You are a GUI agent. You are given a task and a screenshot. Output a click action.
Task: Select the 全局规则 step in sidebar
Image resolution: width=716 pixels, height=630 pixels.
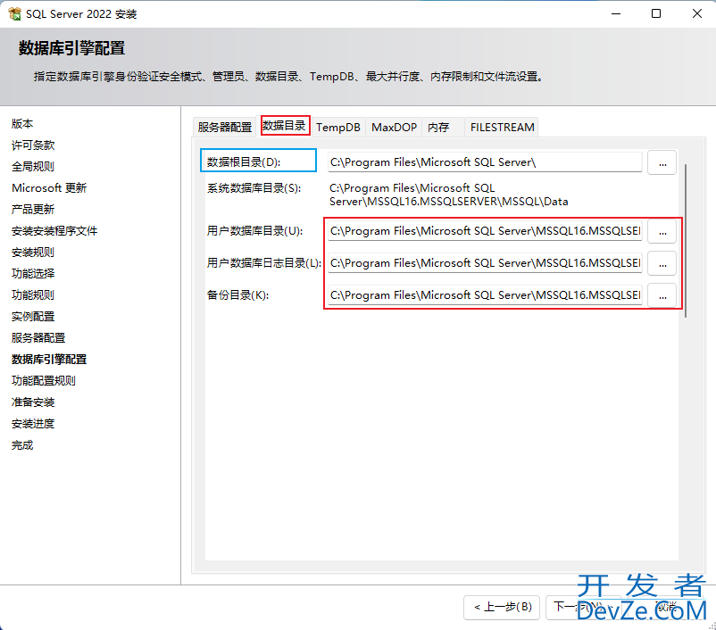[33, 167]
